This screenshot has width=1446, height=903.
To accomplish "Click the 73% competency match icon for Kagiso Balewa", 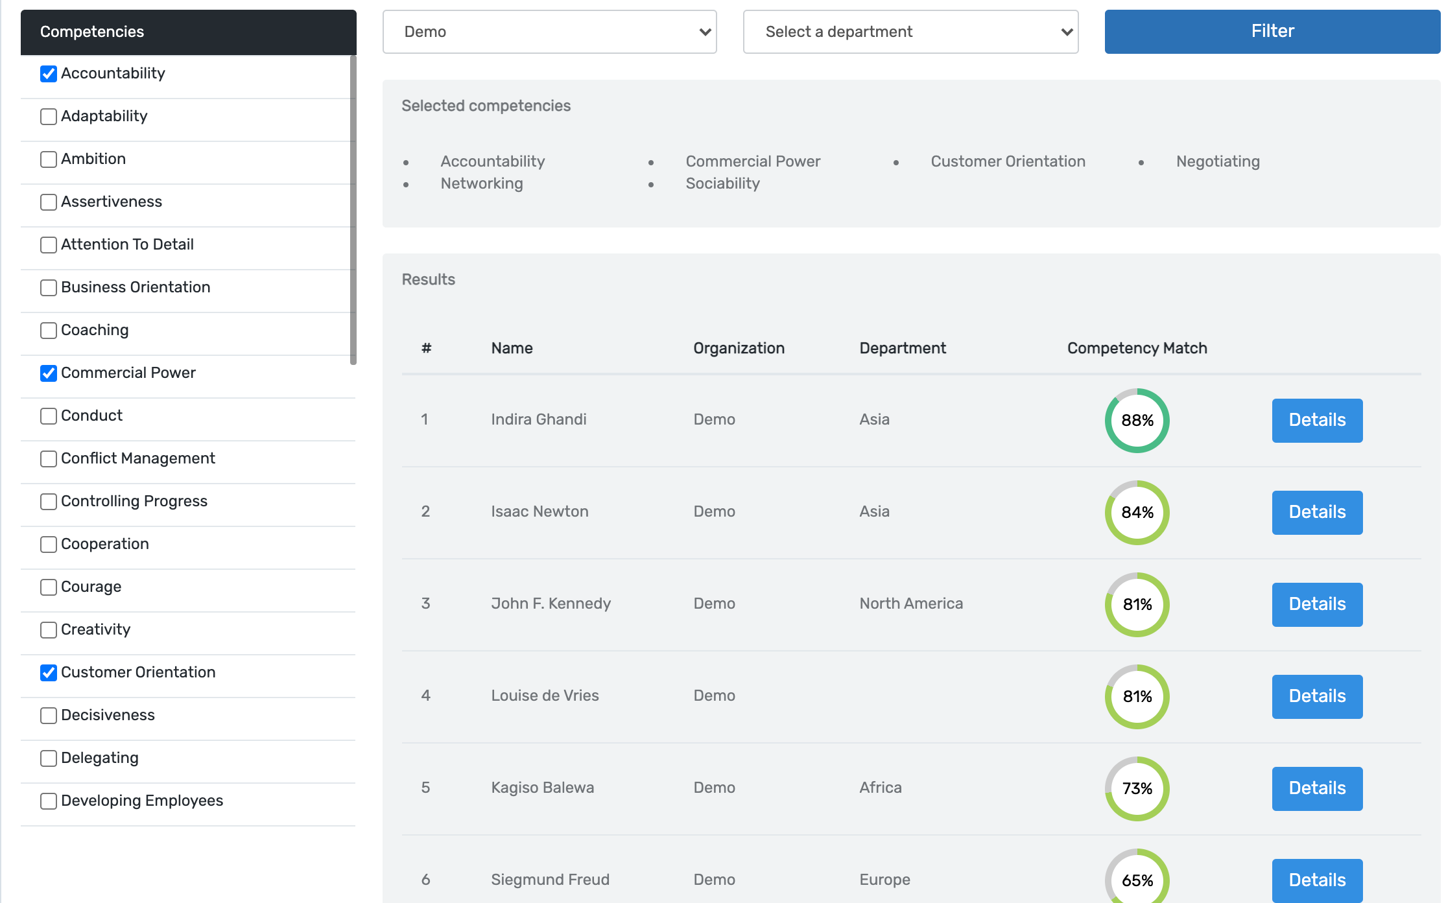I will [x=1137, y=788].
